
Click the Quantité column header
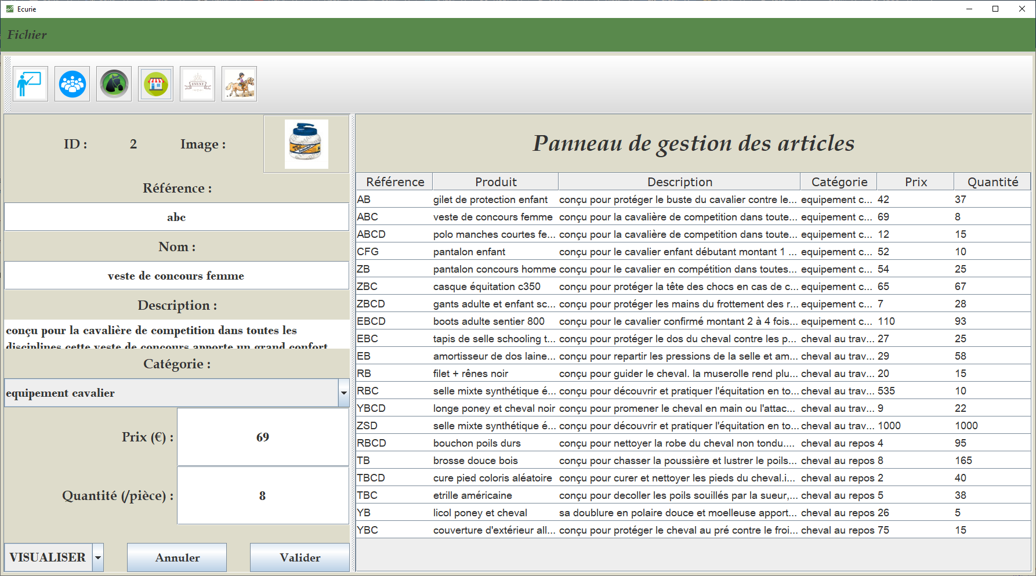pyautogui.click(x=992, y=182)
